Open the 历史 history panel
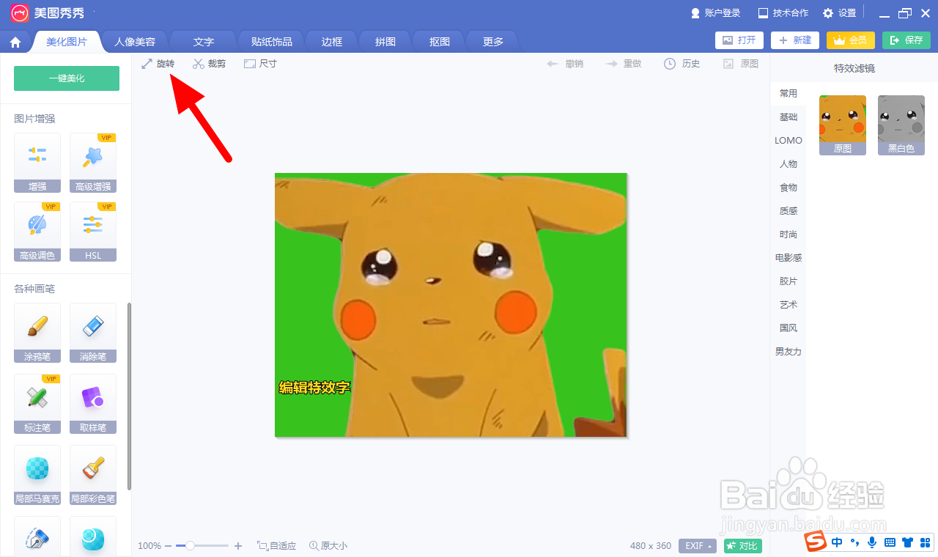The height and width of the screenshot is (557, 938). point(682,64)
